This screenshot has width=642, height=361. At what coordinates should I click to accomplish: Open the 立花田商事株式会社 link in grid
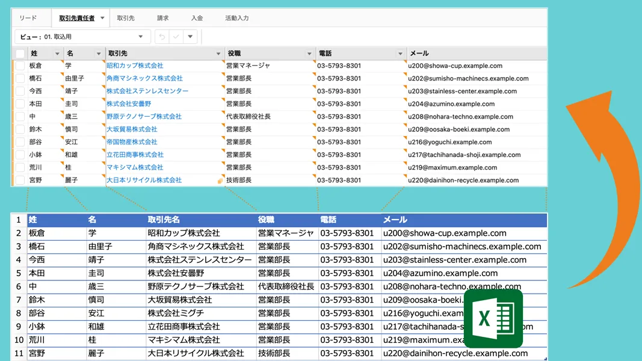(x=135, y=154)
